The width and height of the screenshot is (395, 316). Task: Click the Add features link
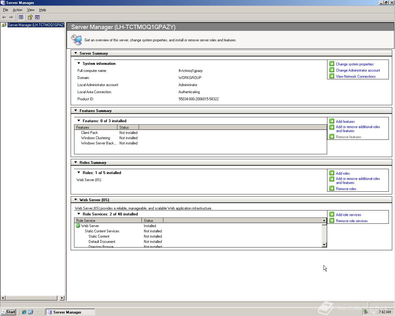point(345,122)
